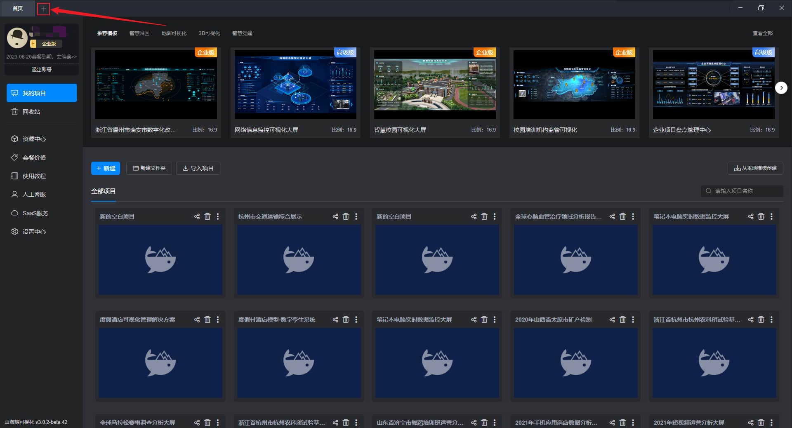Open more options for 2021年手机应用商店数据分析
The width and height of the screenshot is (792, 428).
click(633, 423)
